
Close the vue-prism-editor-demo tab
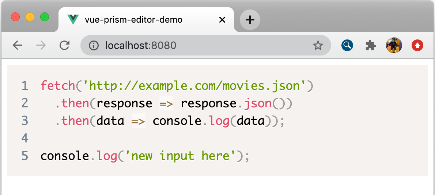tap(222, 20)
